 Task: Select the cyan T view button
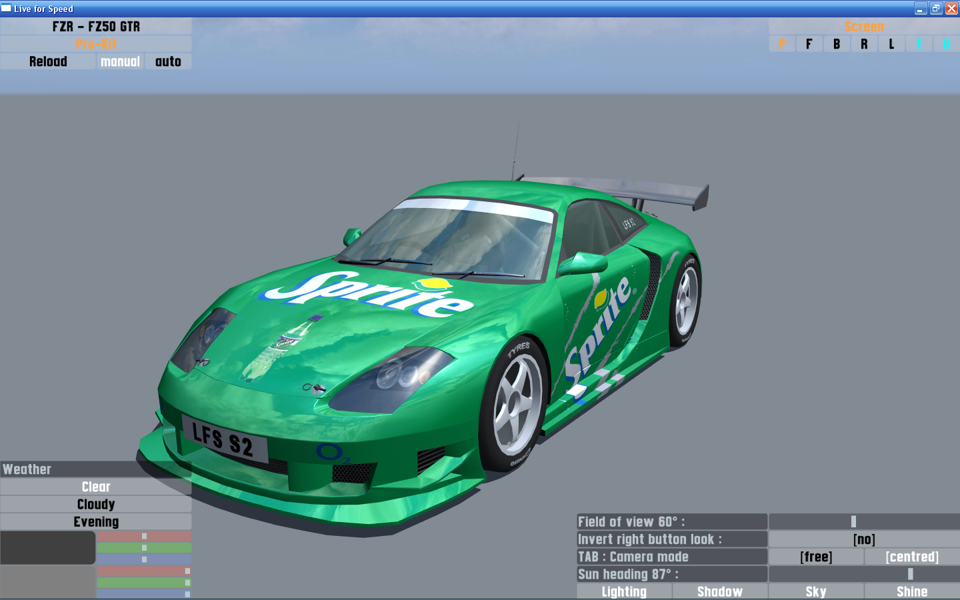tap(919, 44)
